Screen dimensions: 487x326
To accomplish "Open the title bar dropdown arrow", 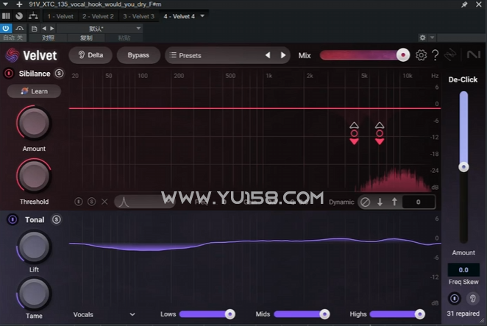I will pos(5,4).
